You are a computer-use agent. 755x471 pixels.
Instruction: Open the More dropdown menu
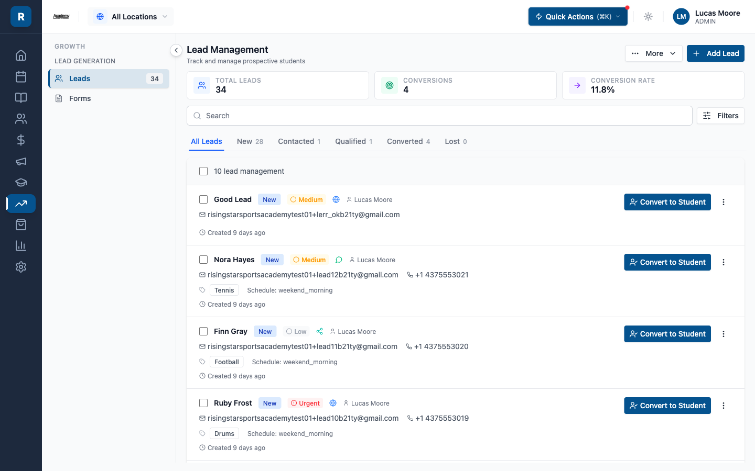pos(654,53)
